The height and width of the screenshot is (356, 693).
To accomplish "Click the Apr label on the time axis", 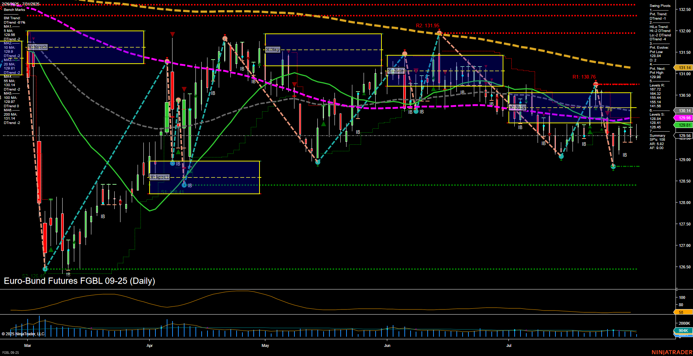I will pyautogui.click(x=150, y=345).
